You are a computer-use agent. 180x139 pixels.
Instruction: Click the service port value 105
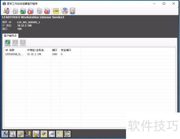point(19,29)
